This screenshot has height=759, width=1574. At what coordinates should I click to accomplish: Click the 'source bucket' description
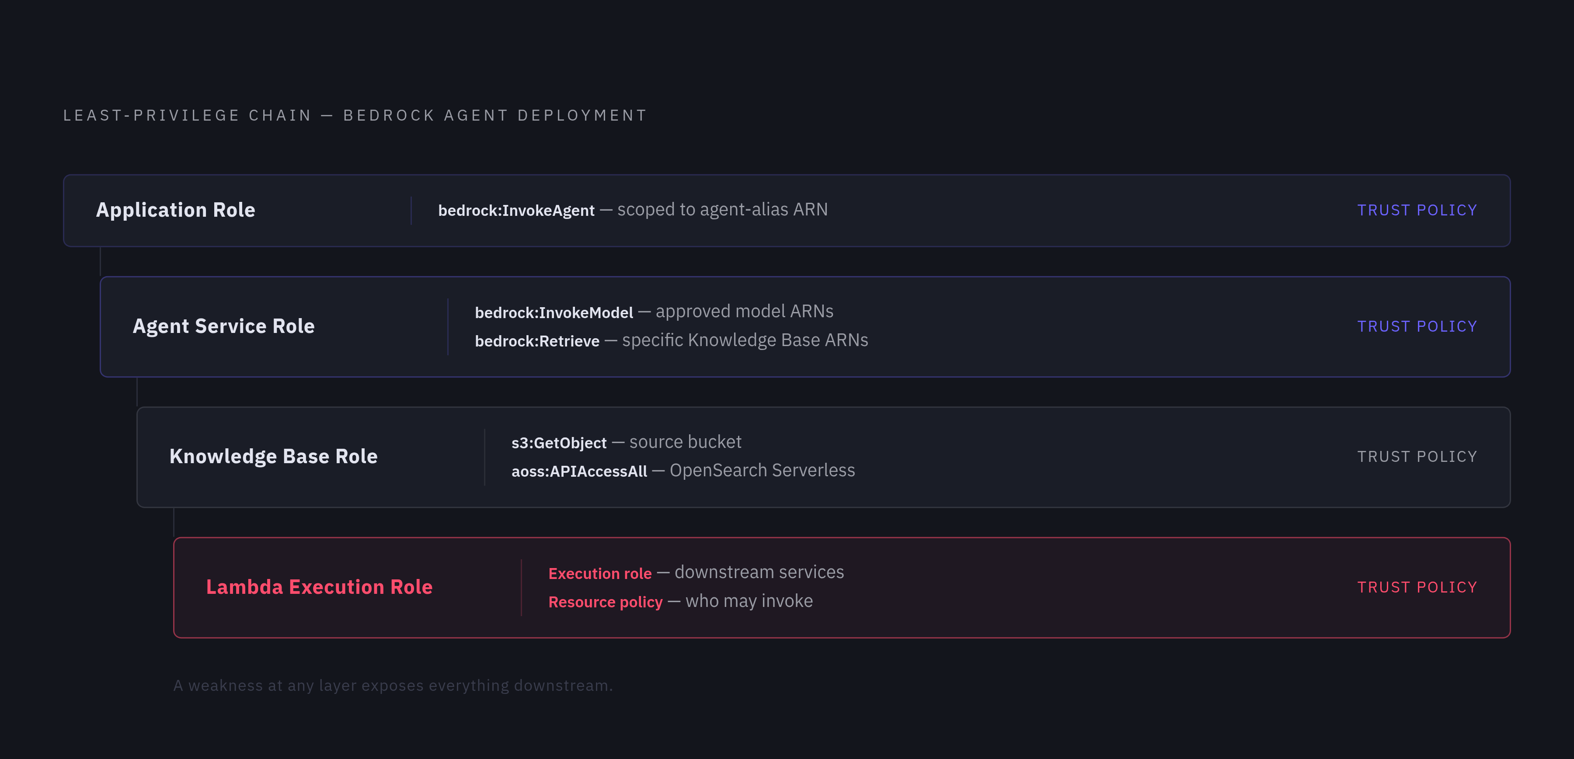[685, 441]
